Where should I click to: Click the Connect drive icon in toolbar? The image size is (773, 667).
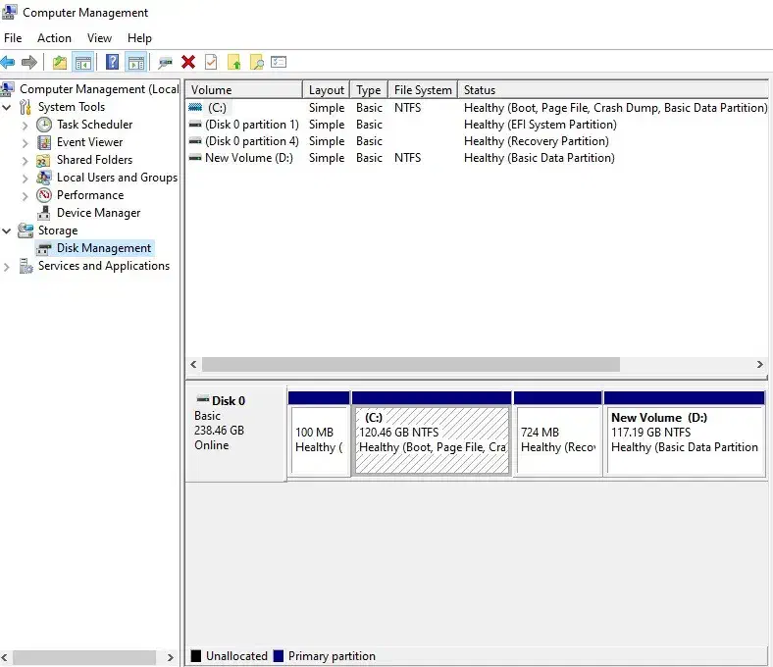click(165, 62)
